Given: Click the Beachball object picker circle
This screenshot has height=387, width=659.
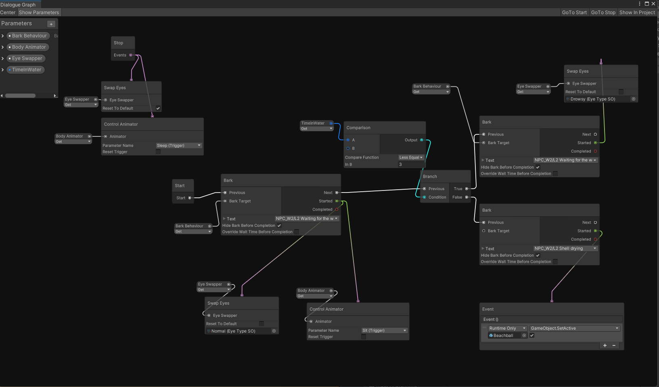Looking at the screenshot, I should pyautogui.click(x=524, y=335).
